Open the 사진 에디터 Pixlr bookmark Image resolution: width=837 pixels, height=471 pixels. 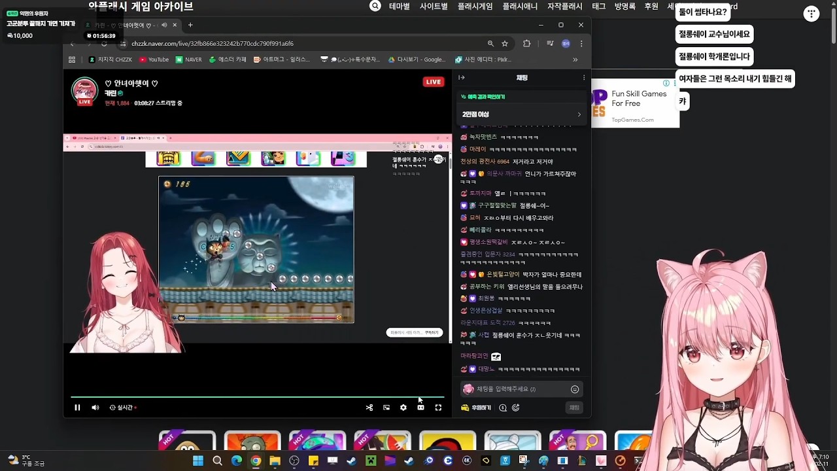point(484,60)
